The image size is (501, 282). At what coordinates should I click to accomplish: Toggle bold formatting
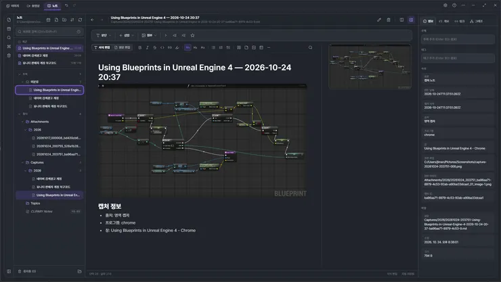[x=140, y=47]
